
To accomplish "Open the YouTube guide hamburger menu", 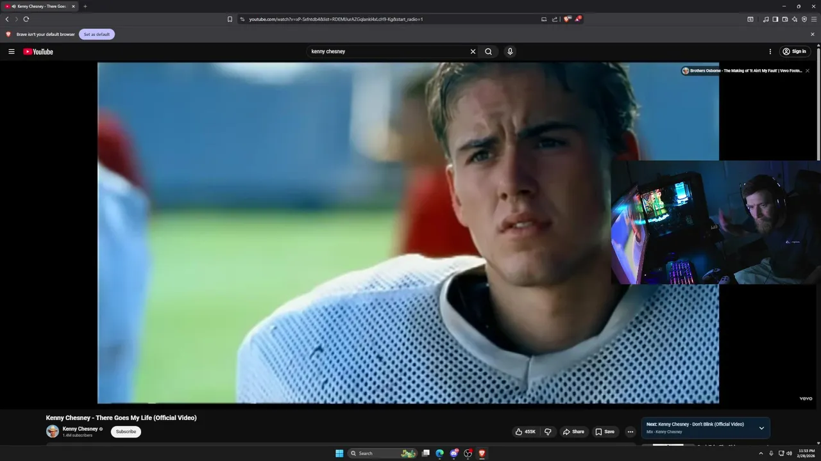I will [x=11, y=51].
